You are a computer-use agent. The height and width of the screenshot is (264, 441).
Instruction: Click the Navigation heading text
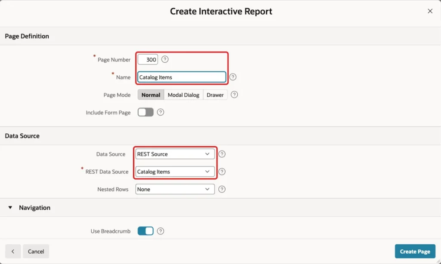[34, 208]
